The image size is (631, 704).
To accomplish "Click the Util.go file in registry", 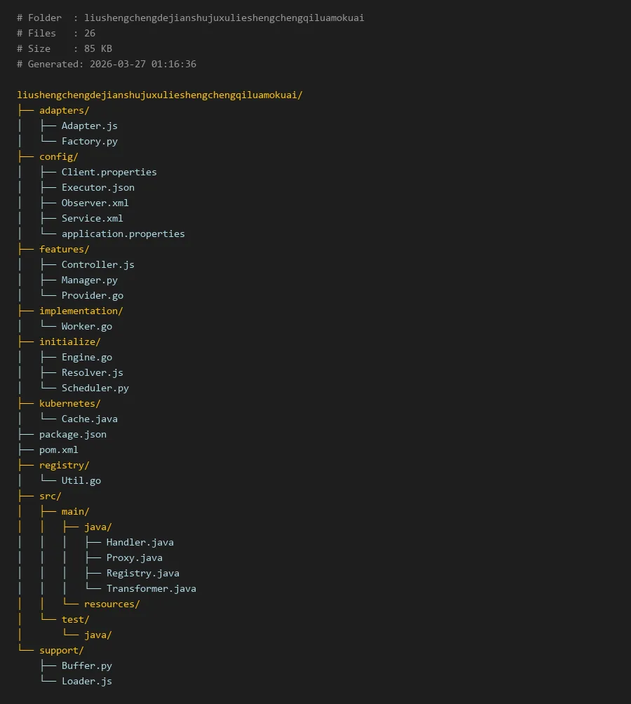I will pyautogui.click(x=81, y=480).
